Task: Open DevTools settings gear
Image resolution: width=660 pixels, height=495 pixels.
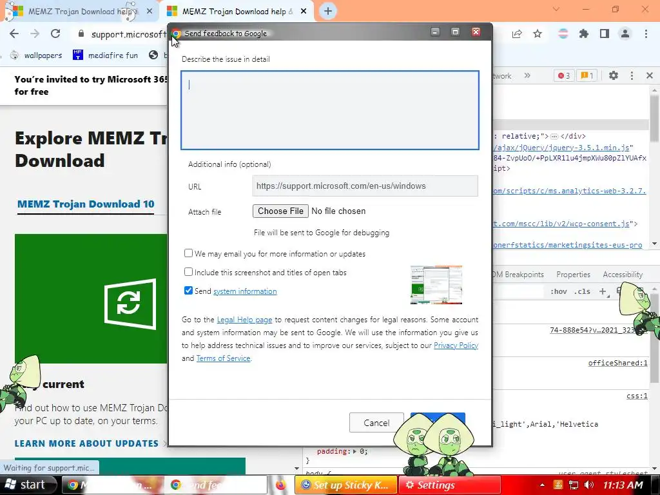Action: pos(614,76)
